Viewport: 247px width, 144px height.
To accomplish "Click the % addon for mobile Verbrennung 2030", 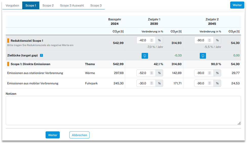I will click(x=159, y=83).
